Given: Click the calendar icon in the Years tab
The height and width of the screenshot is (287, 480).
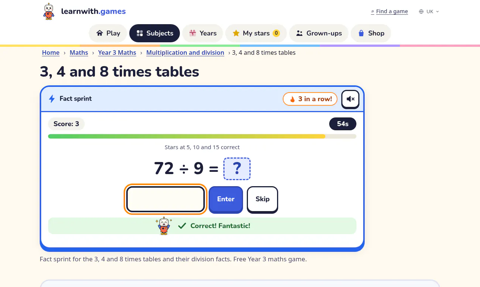Looking at the screenshot, I should coord(192,33).
